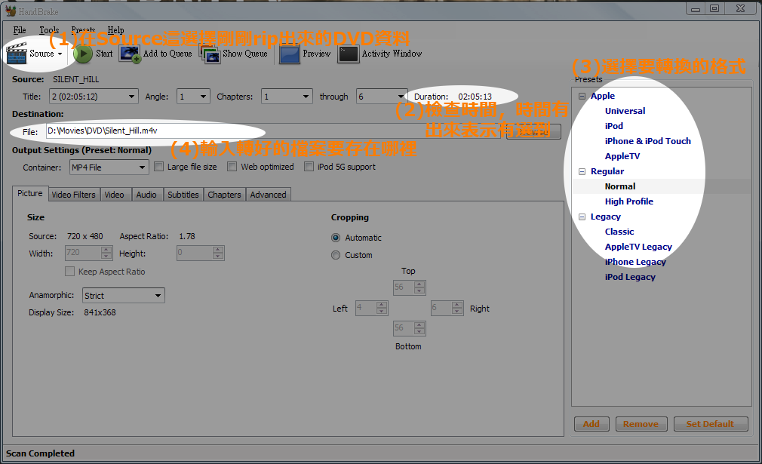The width and height of the screenshot is (762, 464).
Task: Click the Source dropdown arrow
Action: pos(60,54)
